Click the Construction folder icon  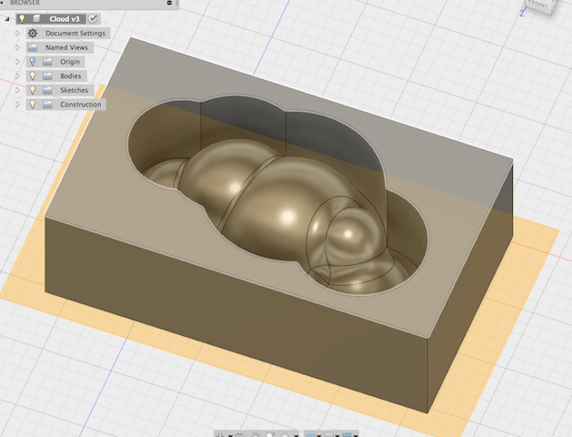click(x=47, y=105)
